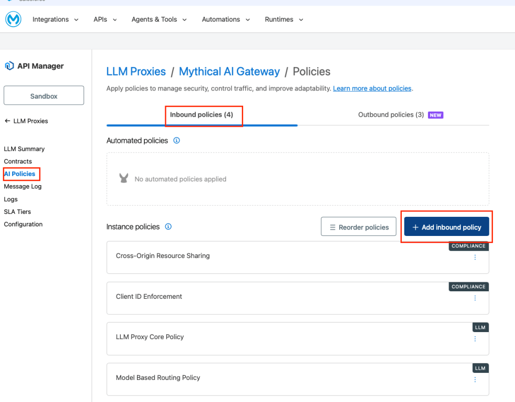Click the Sandbox environment button
The image size is (515, 402).
point(44,96)
